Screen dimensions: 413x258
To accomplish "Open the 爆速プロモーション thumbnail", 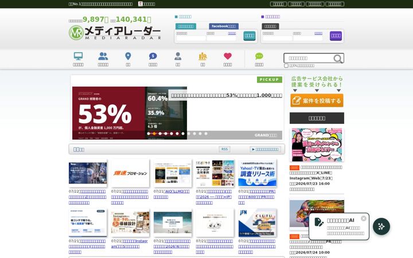I will click(130, 173).
